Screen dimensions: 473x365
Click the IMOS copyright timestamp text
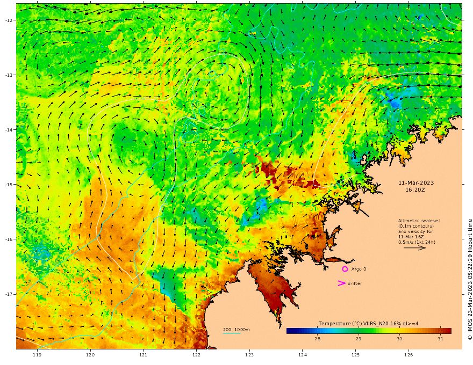pyautogui.click(x=470, y=280)
